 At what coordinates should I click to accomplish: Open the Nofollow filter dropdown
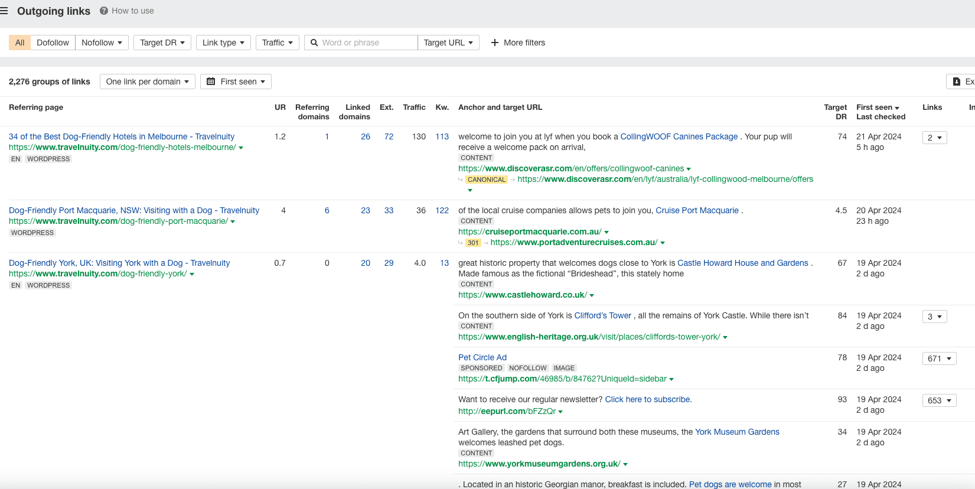pos(102,43)
